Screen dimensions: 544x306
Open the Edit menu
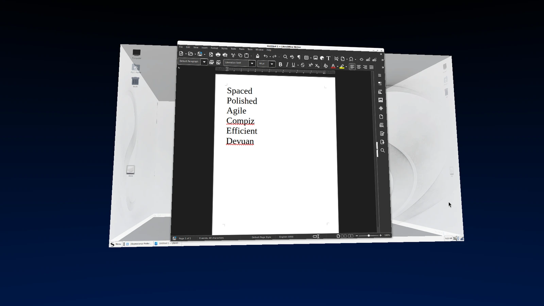(x=188, y=47)
